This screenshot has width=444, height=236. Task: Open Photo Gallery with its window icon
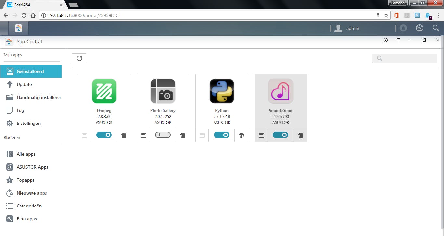pyautogui.click(x=143, y=136)
